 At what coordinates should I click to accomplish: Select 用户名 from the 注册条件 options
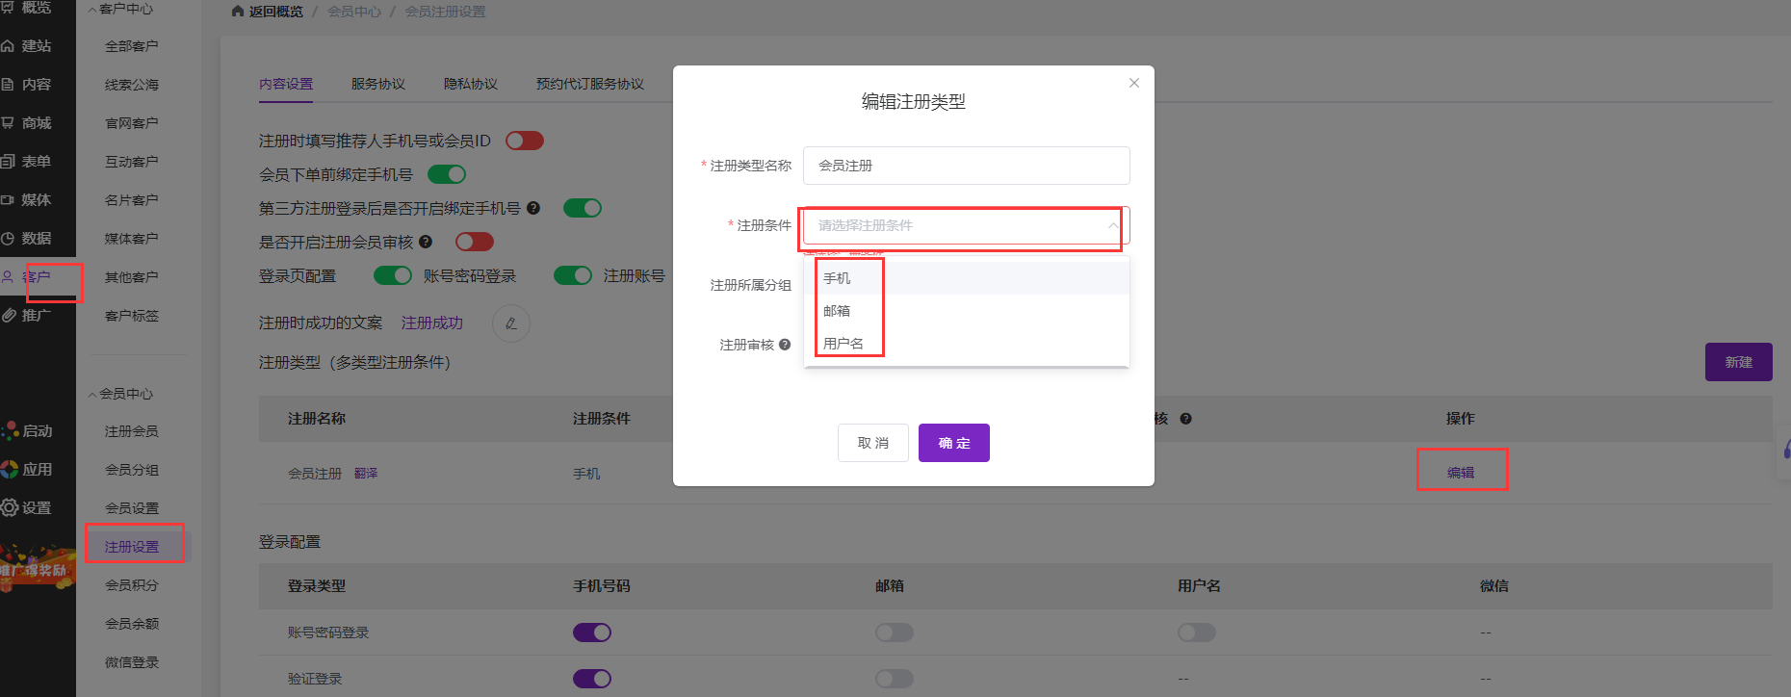point(967,344)
